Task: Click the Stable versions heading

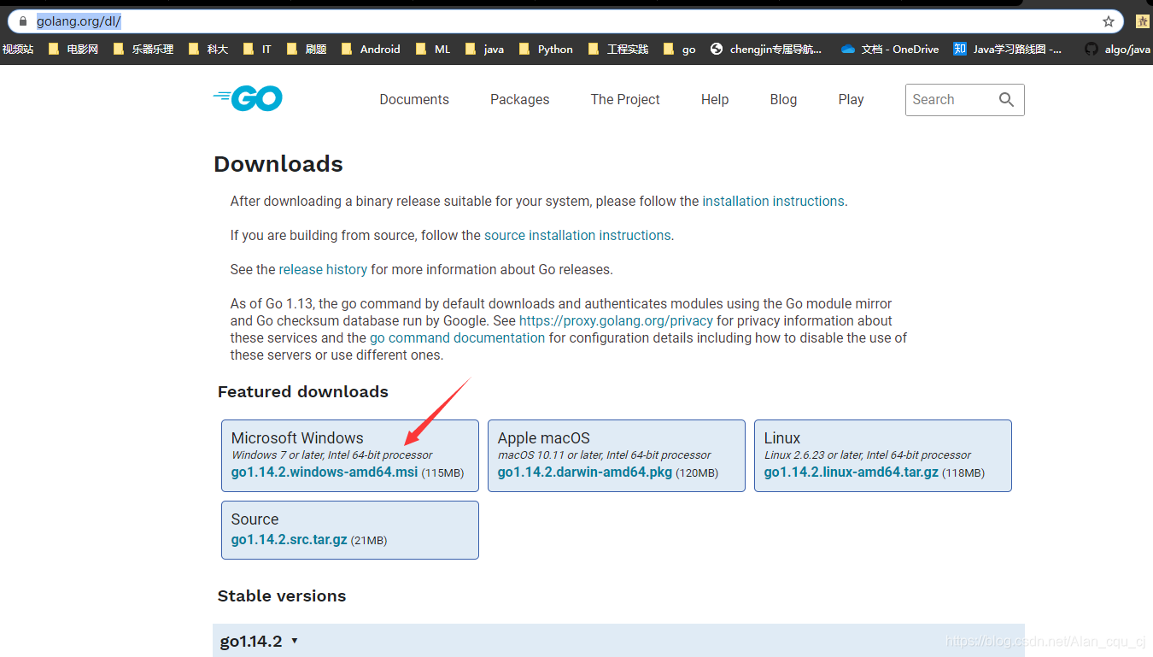Action: [282, 596]
